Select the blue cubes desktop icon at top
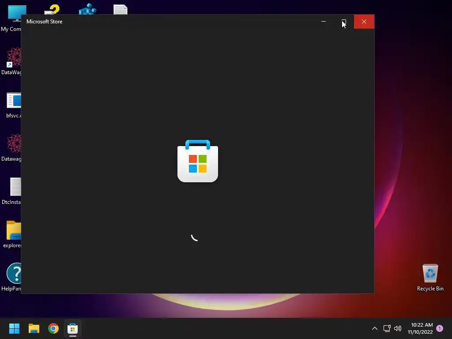Image resolution: width=452 pixels, height=339 pixels. click(x=88, y=9)
